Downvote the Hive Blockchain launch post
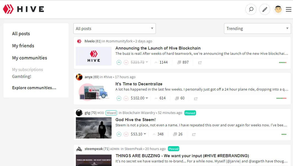This screenshot has height=166, width=293. click(126, 62)
